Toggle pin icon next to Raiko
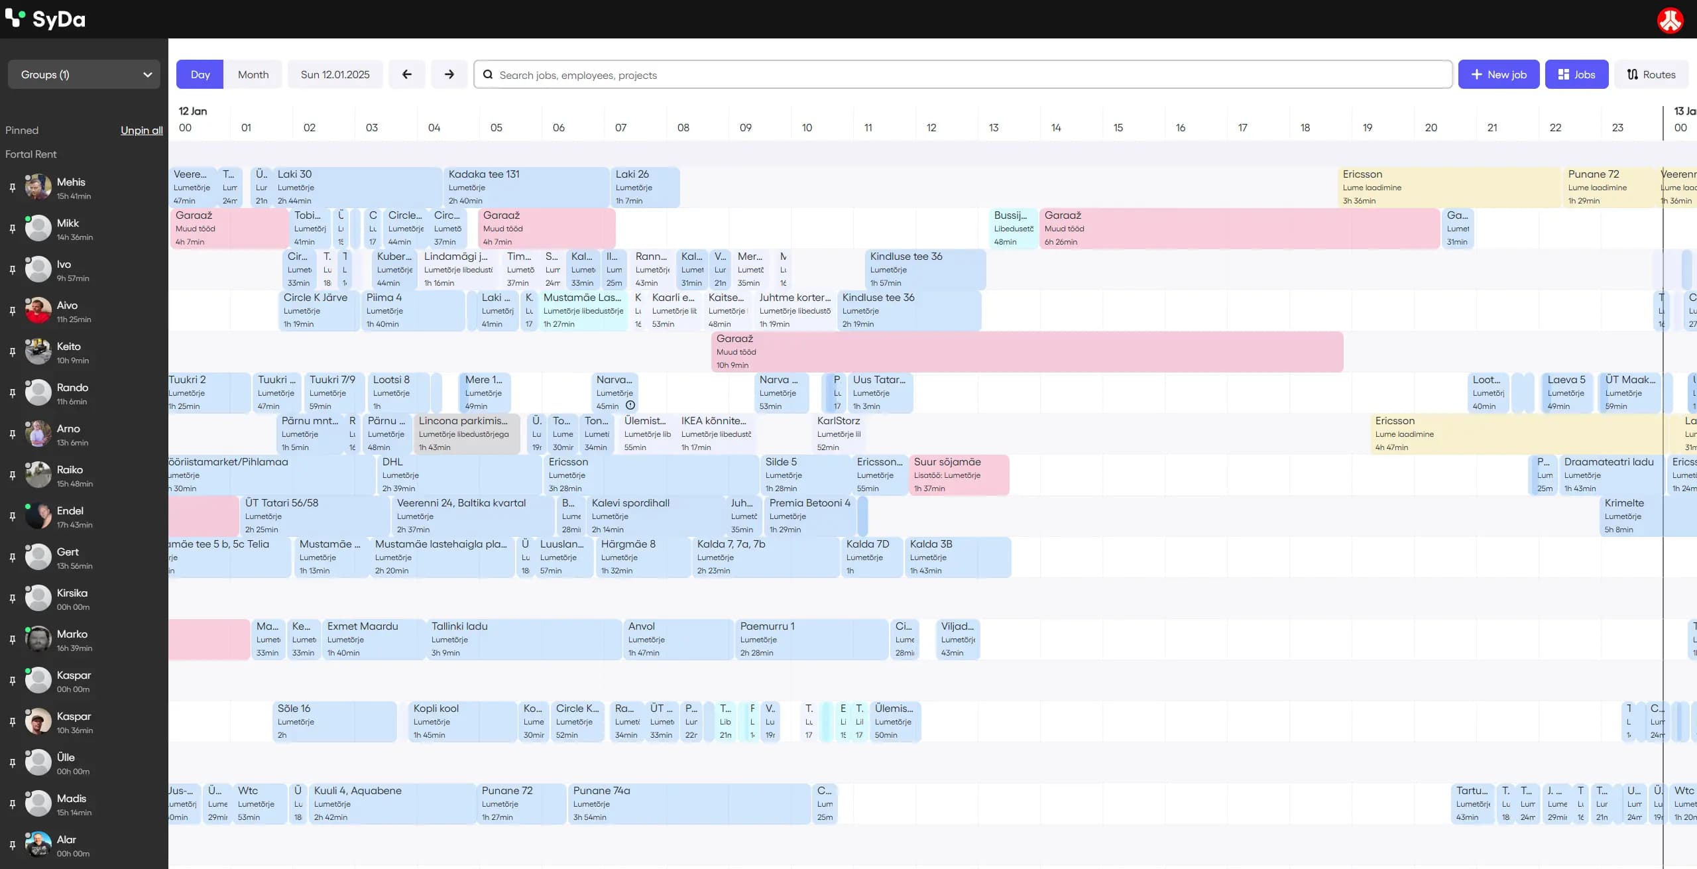 click(13, 475)
